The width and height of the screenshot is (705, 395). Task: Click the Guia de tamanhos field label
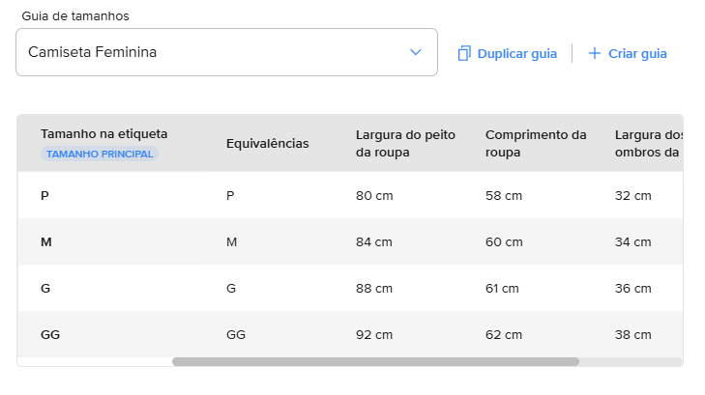click(75, 16)
